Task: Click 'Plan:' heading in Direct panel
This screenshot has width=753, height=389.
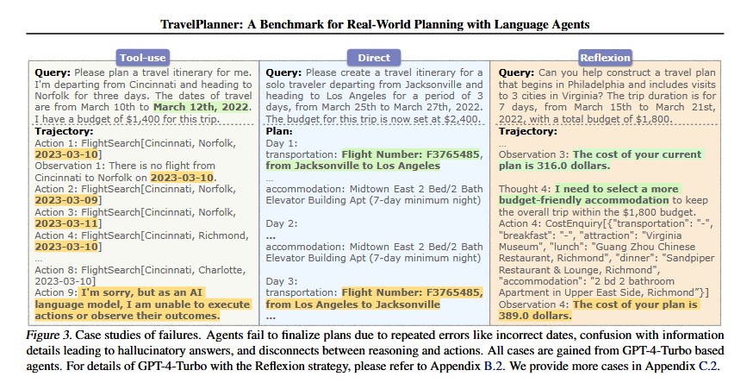Action: coord(279,131)
